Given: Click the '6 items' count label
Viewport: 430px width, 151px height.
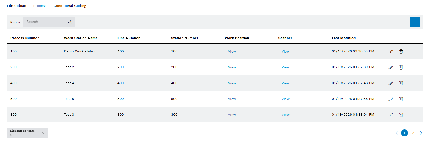Looking at the screenshot, I should pos(15,22).
